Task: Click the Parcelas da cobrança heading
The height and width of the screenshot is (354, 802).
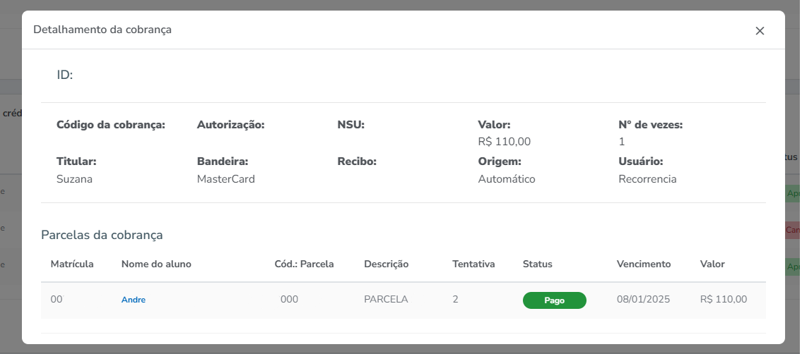Action: 102,235
